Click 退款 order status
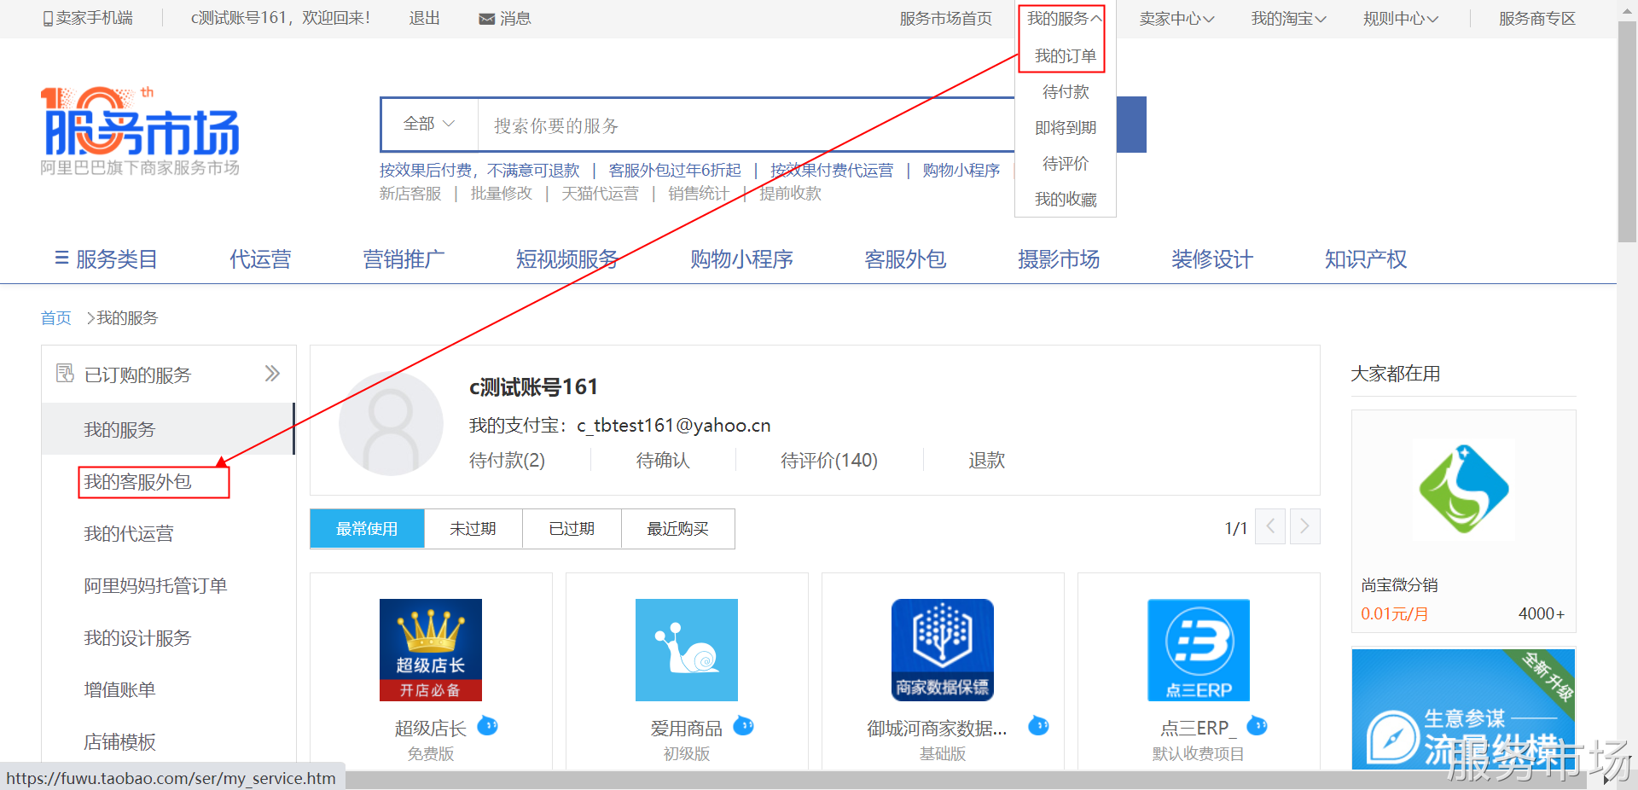The height and width of the screenshot is (790, 1638). pos(986,461)
